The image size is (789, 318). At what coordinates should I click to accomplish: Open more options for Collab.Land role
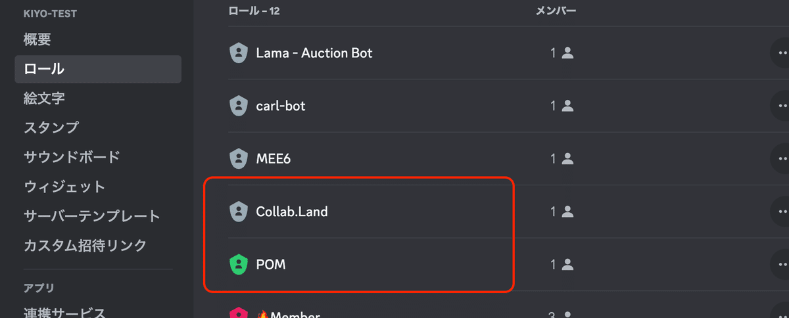(780, 212)
